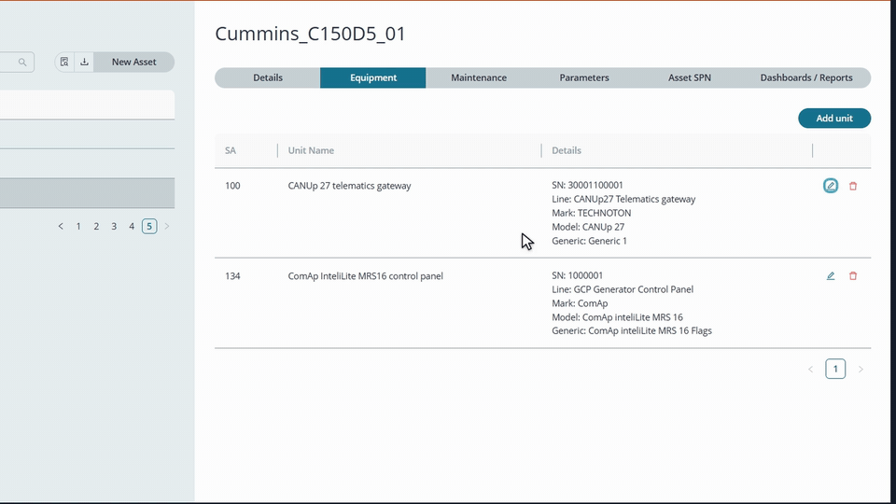Click Line: GCP Generator Control Panel text
896x504 pixels.
[x=623, y=289]
